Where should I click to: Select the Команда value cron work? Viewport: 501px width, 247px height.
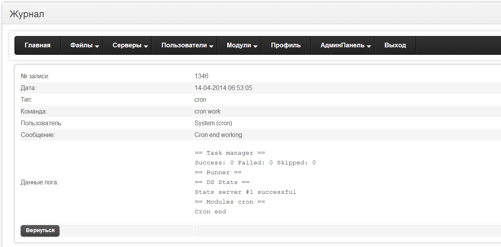click(x=207, y=112)
